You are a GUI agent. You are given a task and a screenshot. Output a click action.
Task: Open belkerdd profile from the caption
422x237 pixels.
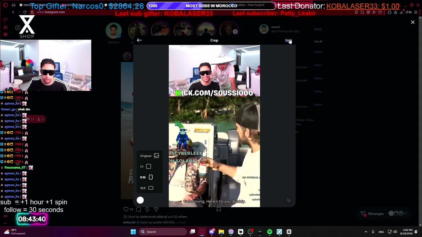click(129, 223)
